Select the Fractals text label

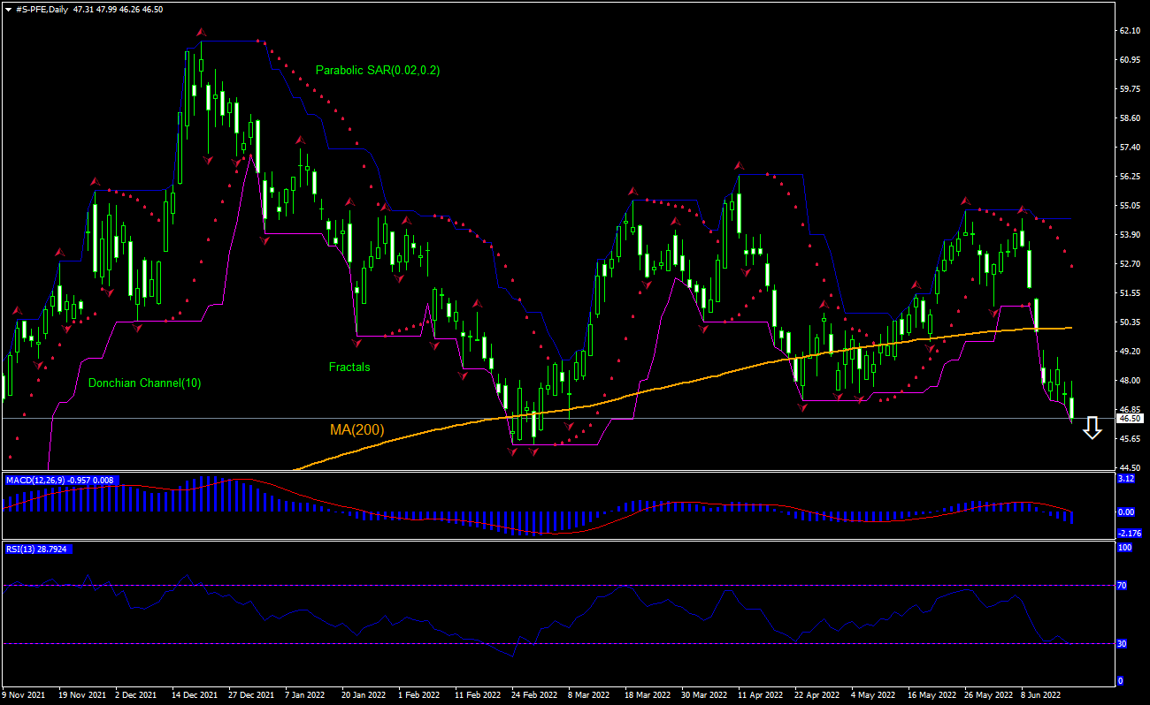[x=349, y=367]
